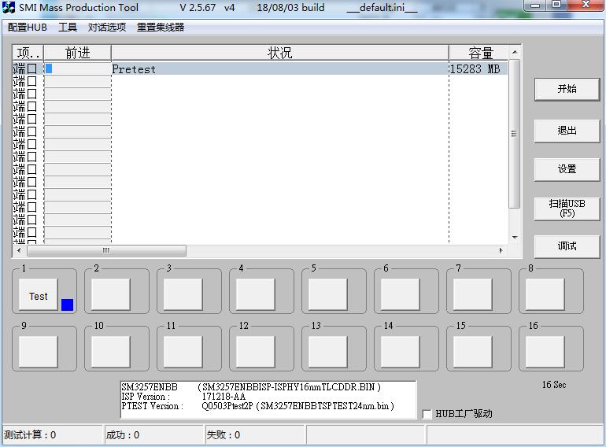Click the list's vertical scrollbar up arrow

click(515, 52)
